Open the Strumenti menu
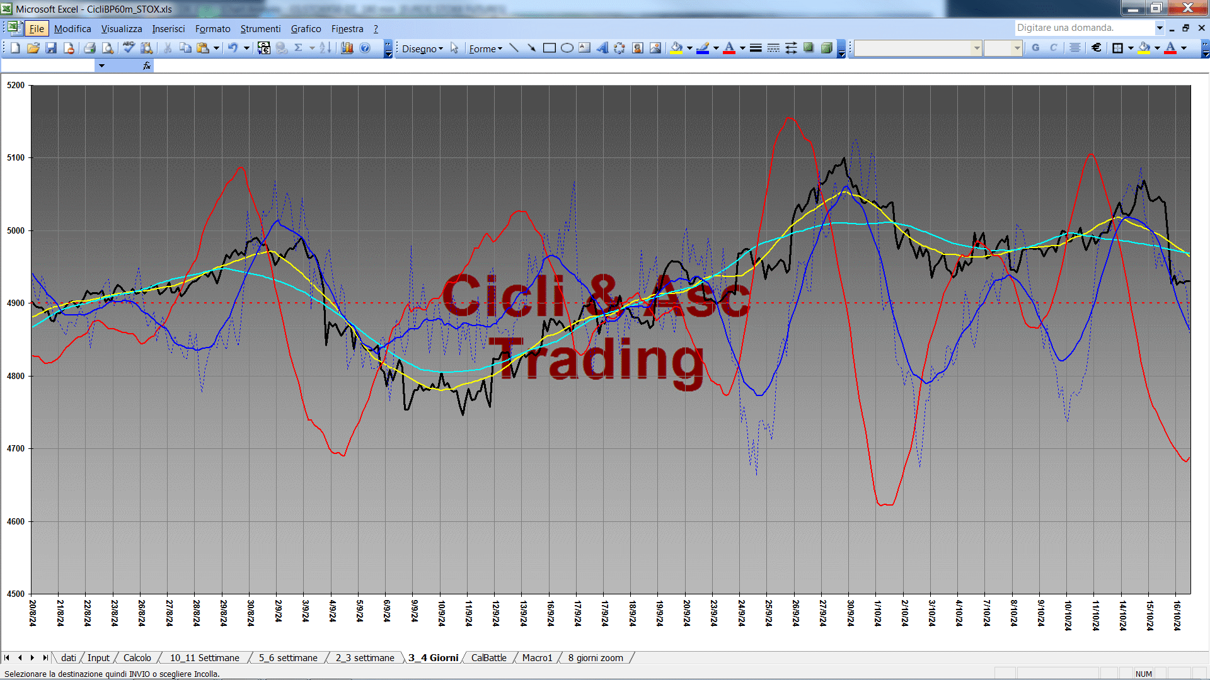 tap(260, 28)
